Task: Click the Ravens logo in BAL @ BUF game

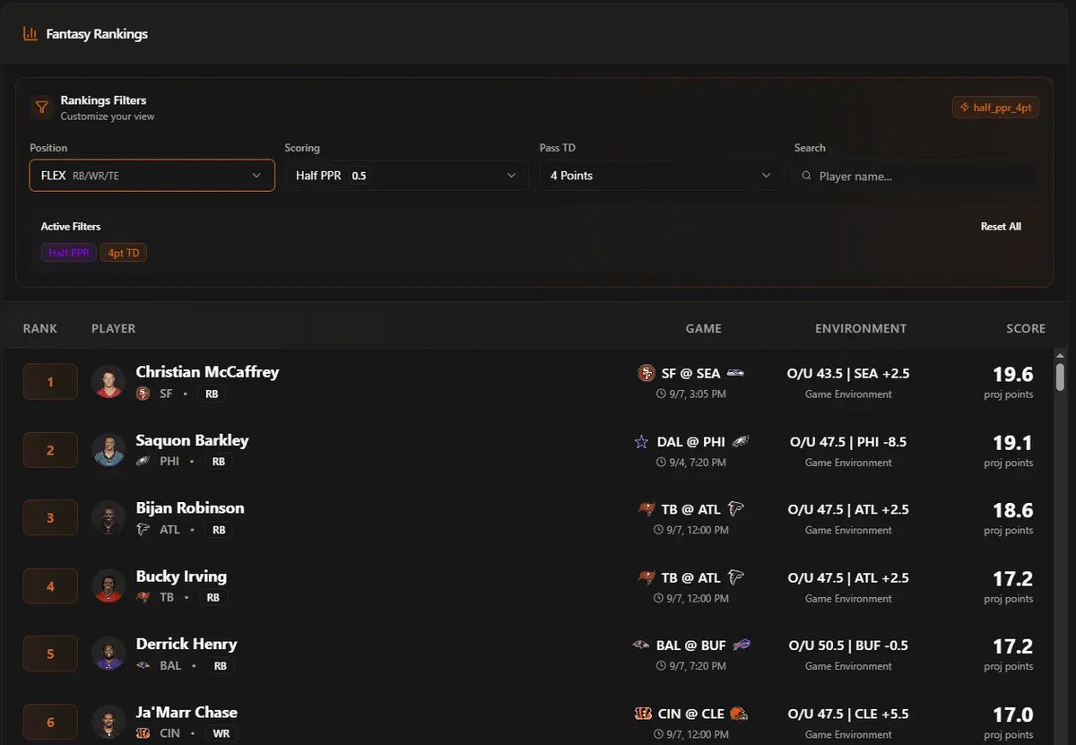Action: (641, 645)
